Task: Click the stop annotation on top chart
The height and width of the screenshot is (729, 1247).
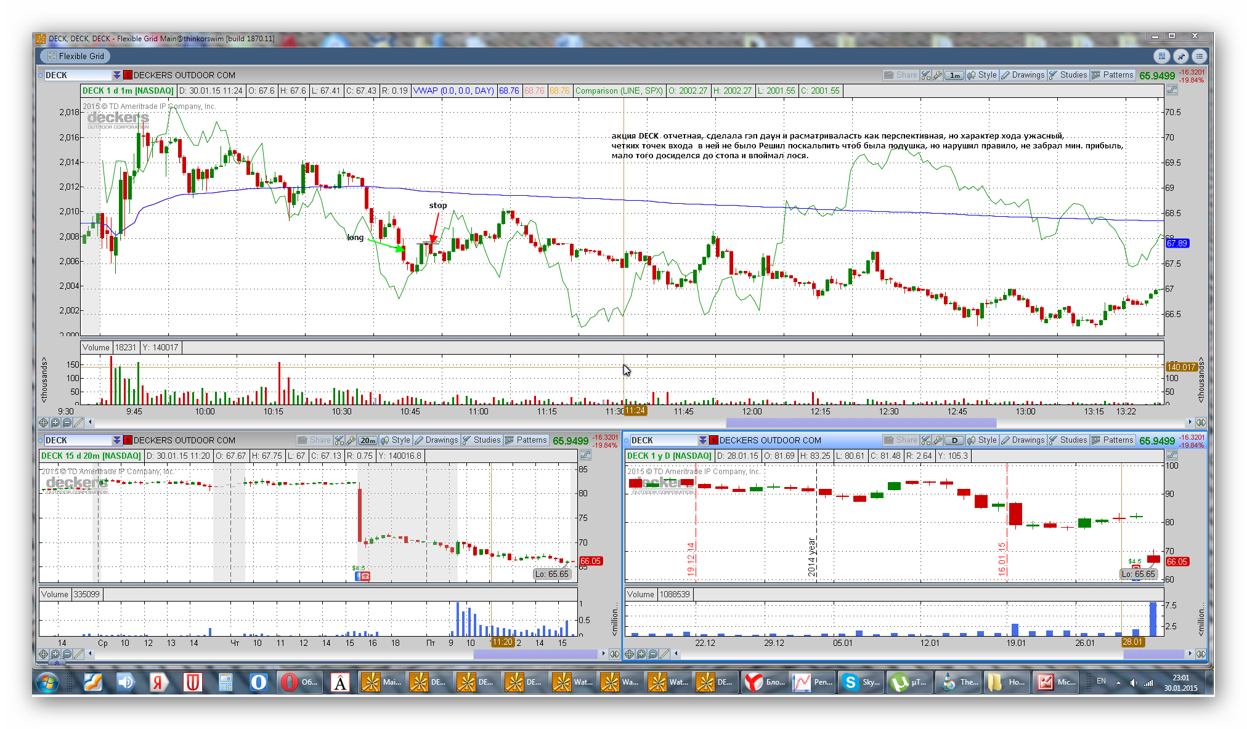Action: [438, 206]
